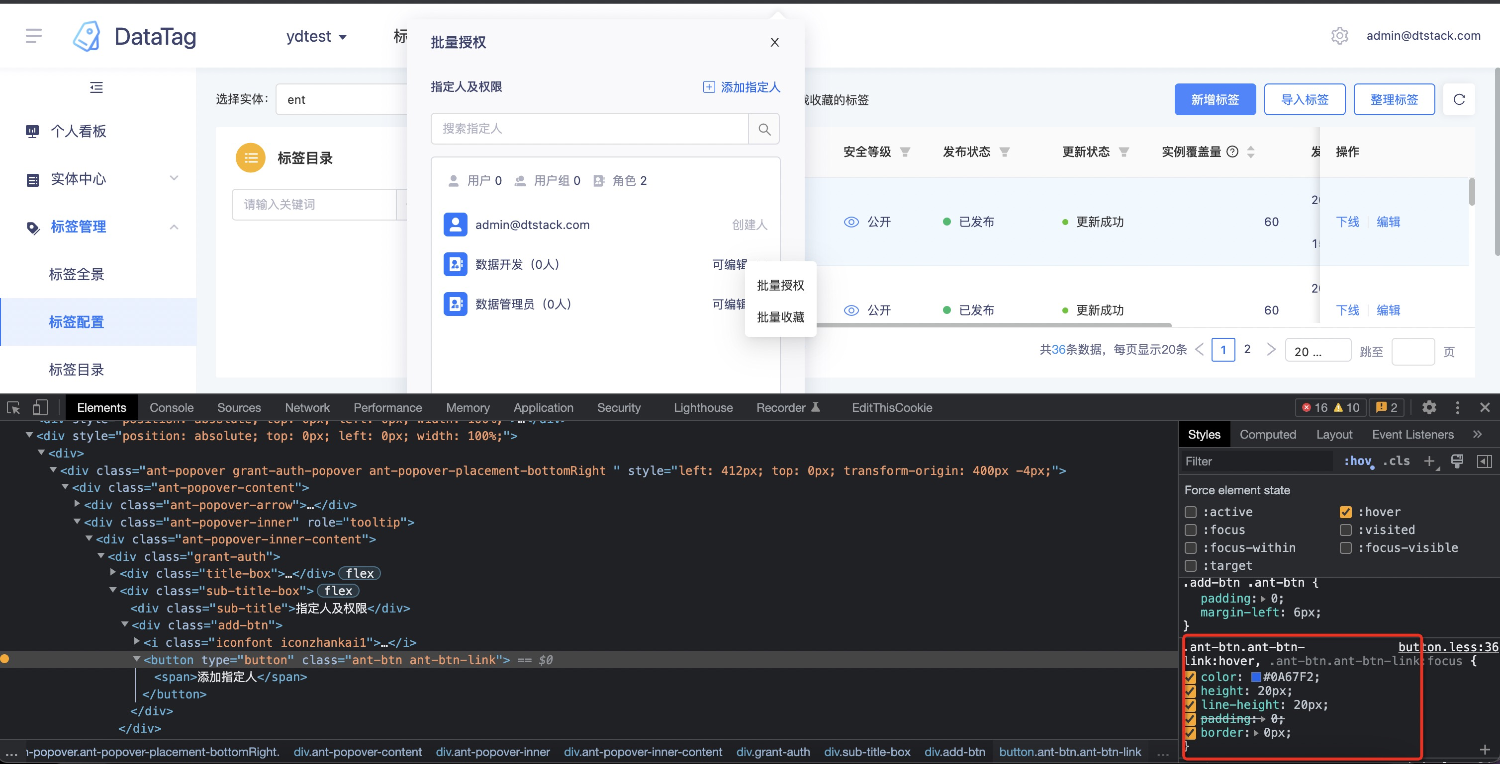Open DevTools settings gear icon

1429,408
